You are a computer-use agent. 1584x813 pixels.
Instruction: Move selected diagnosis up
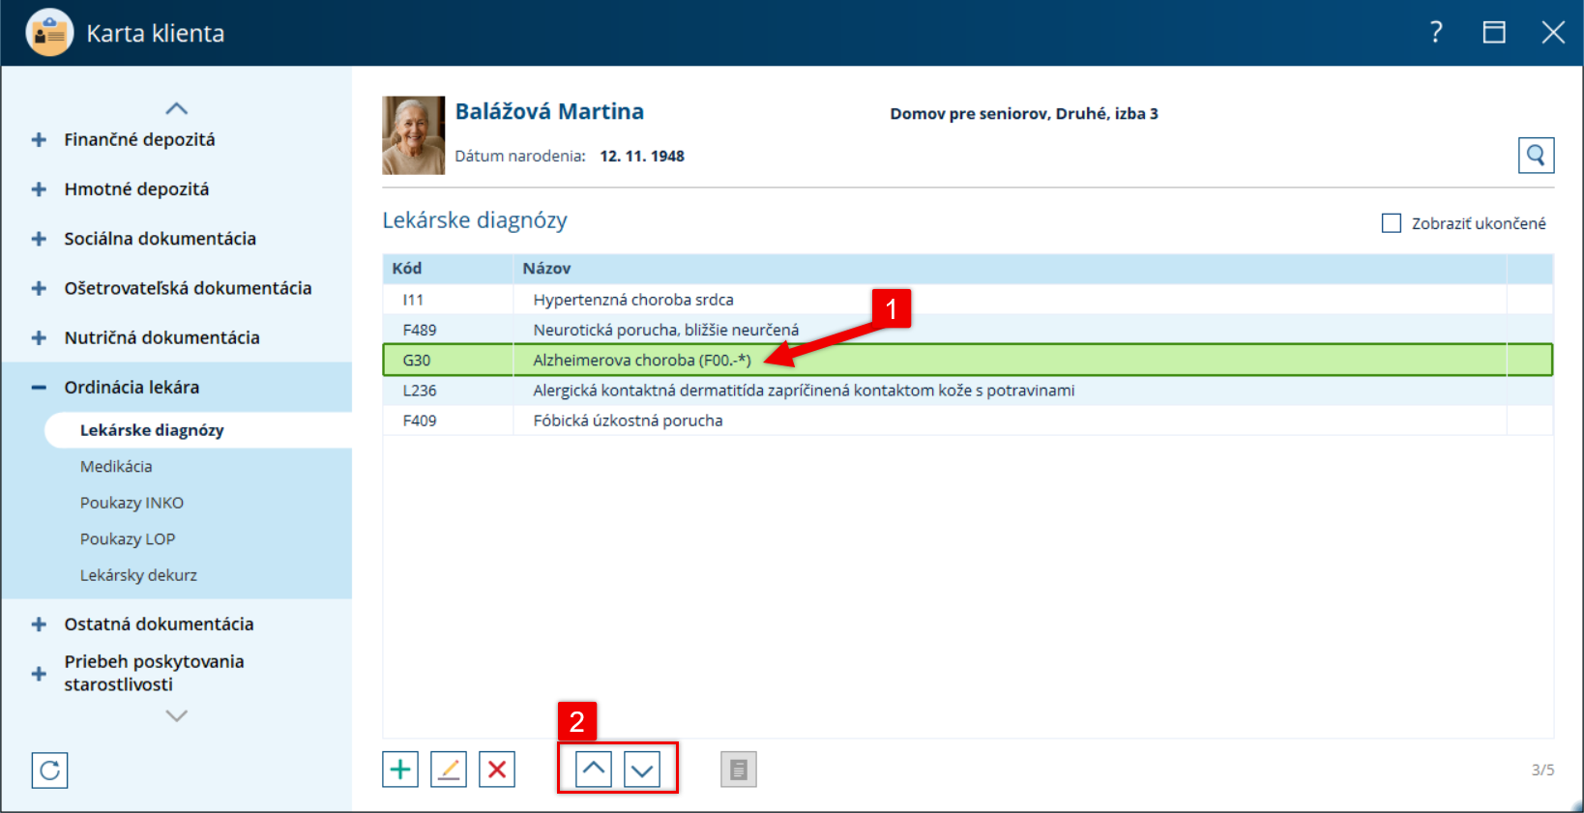[x=594, y=769]
